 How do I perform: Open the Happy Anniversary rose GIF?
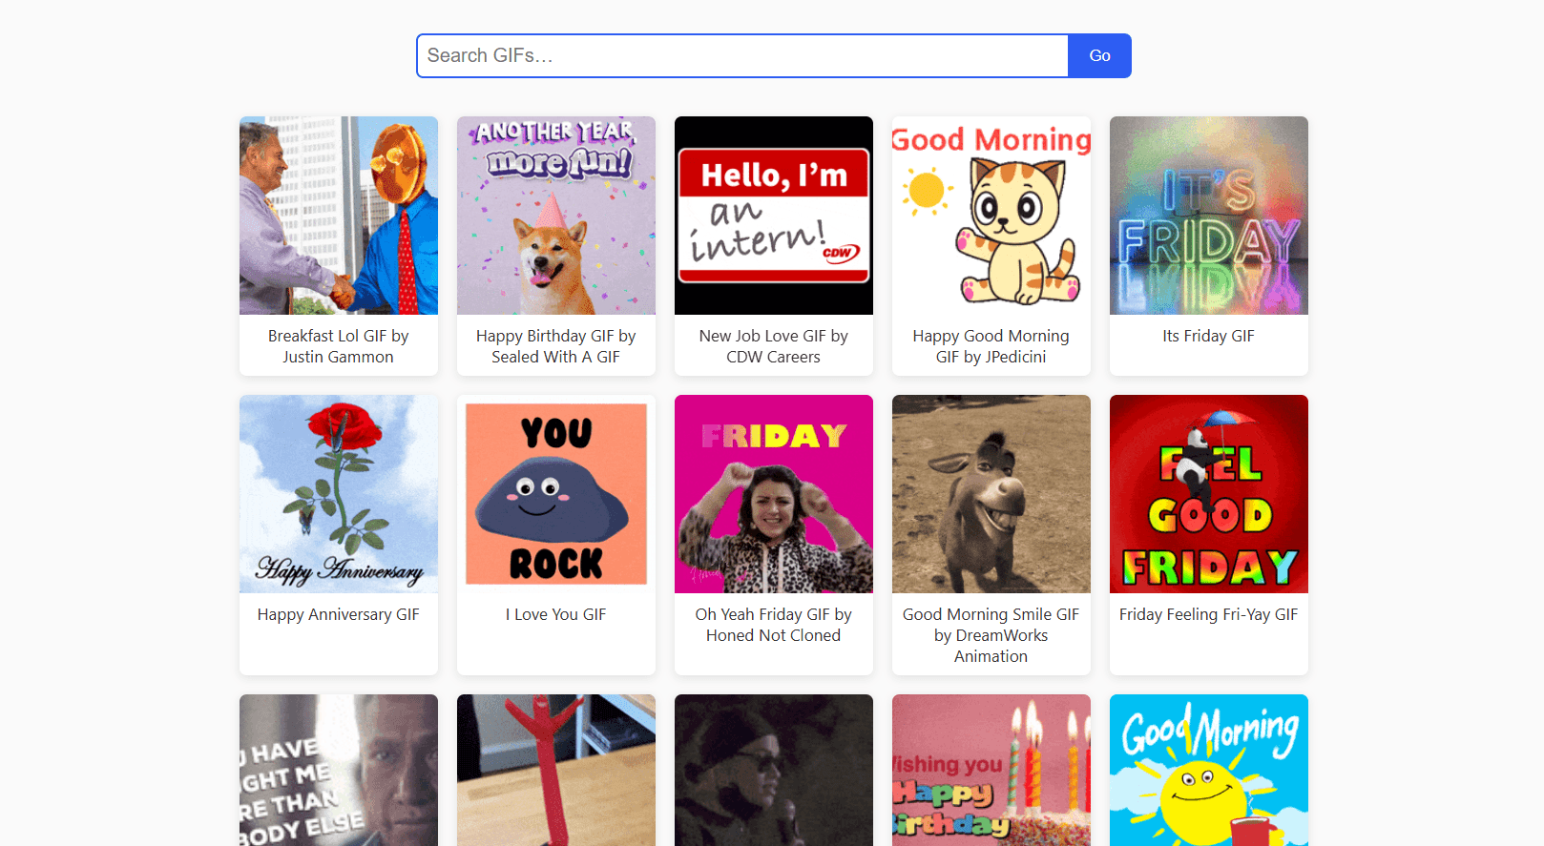pos(338,494)
